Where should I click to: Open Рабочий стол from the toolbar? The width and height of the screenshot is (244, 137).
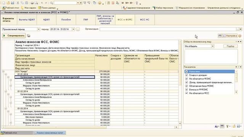pyautogui.click(x=11, y=8)
